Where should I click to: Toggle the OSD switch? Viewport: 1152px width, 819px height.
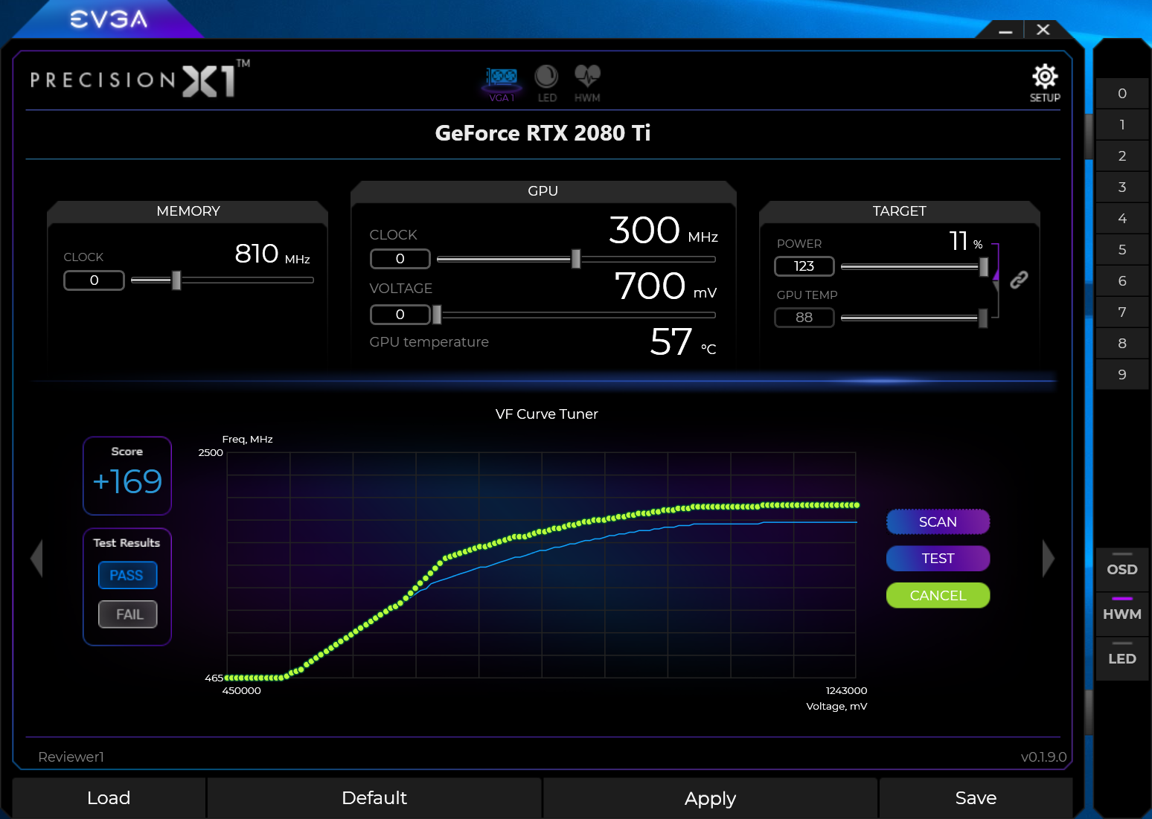pos(1122,569)
